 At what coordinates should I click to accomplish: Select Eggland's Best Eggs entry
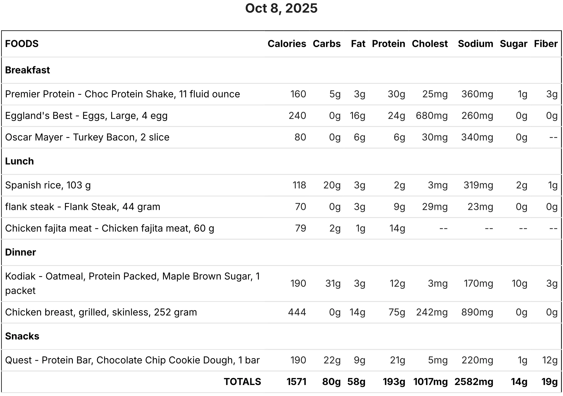86,116
